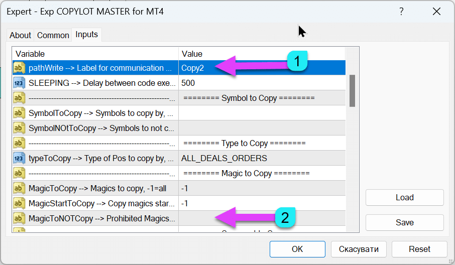Click the vertical scrollbar thumb in inputs list

[x=352, y=90]
